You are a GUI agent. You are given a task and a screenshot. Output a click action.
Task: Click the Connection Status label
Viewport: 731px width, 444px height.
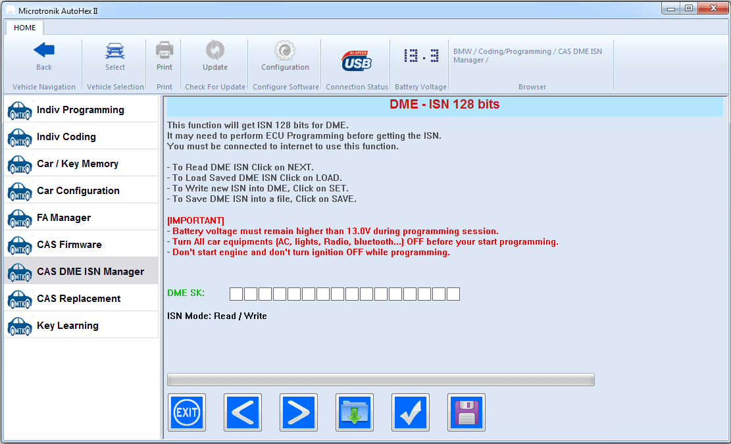tap(357, 87)
